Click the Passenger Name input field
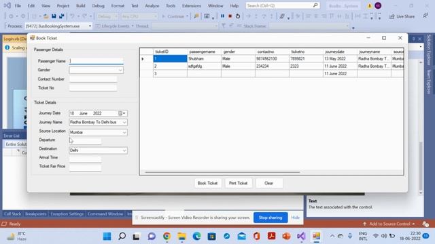Image resolution: width=435 pixels, height=244 pixels. (97, 61)
